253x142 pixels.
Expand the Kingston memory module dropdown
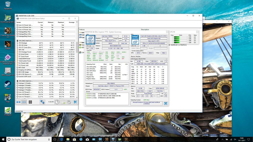149,59
